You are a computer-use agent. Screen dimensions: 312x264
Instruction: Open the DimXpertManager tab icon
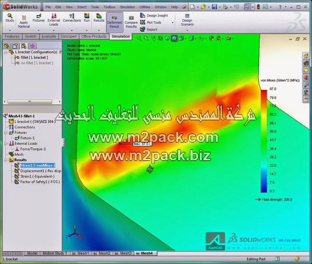(x=32, y=46)
